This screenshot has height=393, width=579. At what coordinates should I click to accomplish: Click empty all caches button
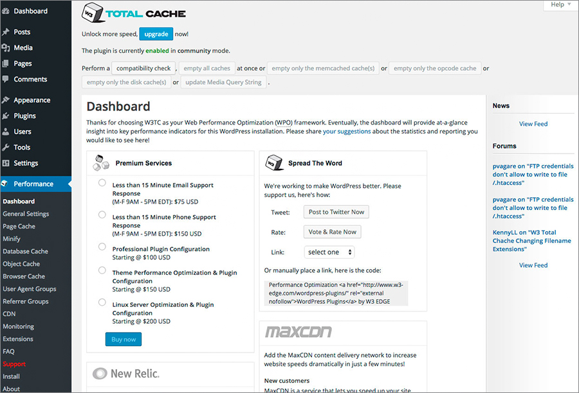(207, 68)
